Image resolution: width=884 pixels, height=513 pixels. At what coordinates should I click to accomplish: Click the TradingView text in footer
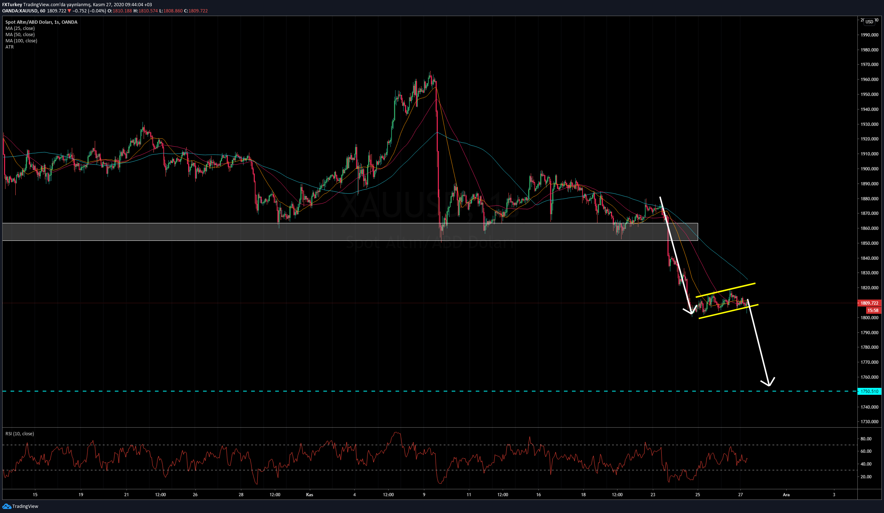[x=25, y=506]
